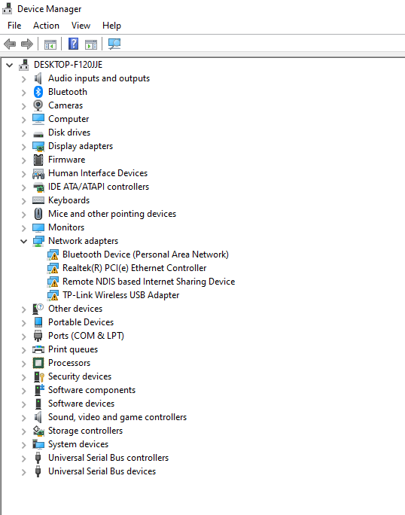
Task: Expand the Monitors category
Action: [x=23, y=228]
